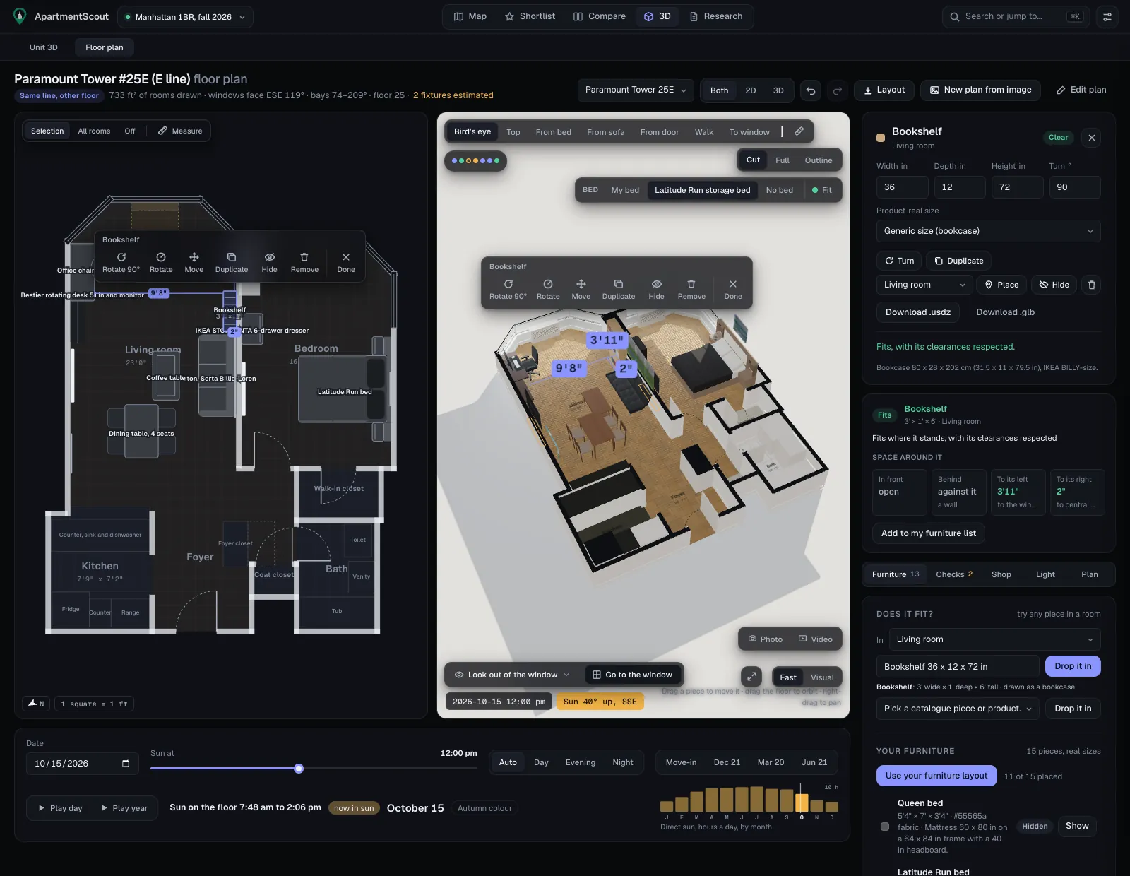Hide the bookshelf from the side panel
Image resolution: width=1130 pixels, height=876 pixels.
pyautogui.click(x=1054, y=285)
